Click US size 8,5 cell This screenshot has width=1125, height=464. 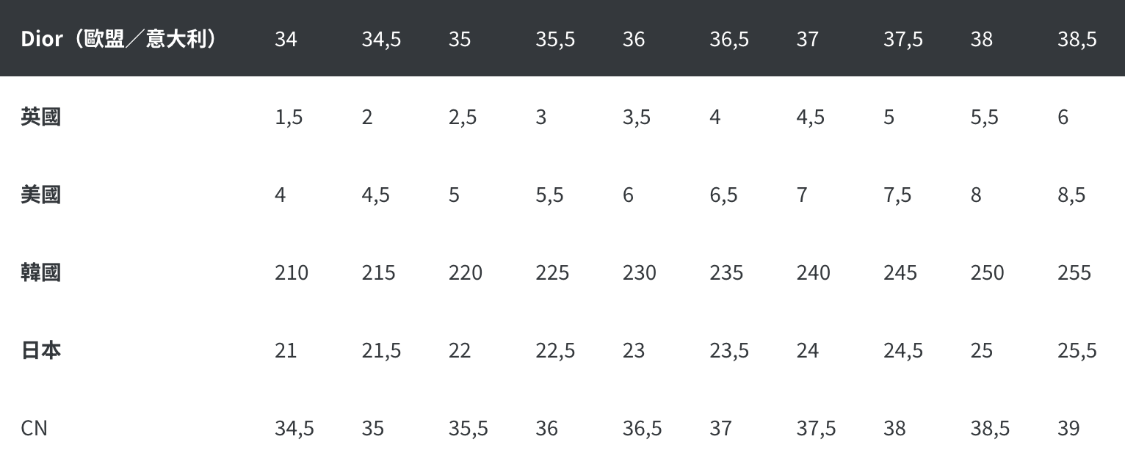(1071, 195)
